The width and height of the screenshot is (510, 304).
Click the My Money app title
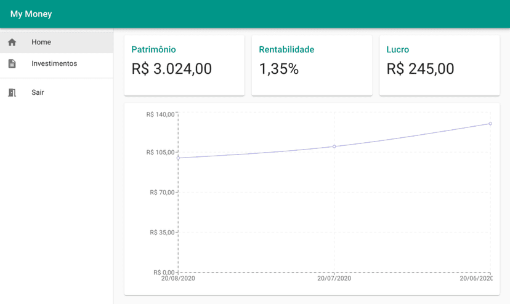pyautogui.click(x=31, y=14)
